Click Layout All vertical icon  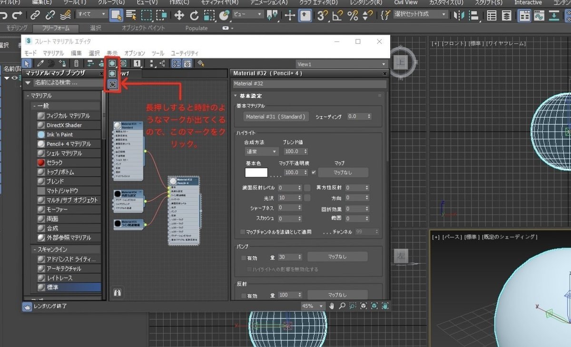point(152,63)
